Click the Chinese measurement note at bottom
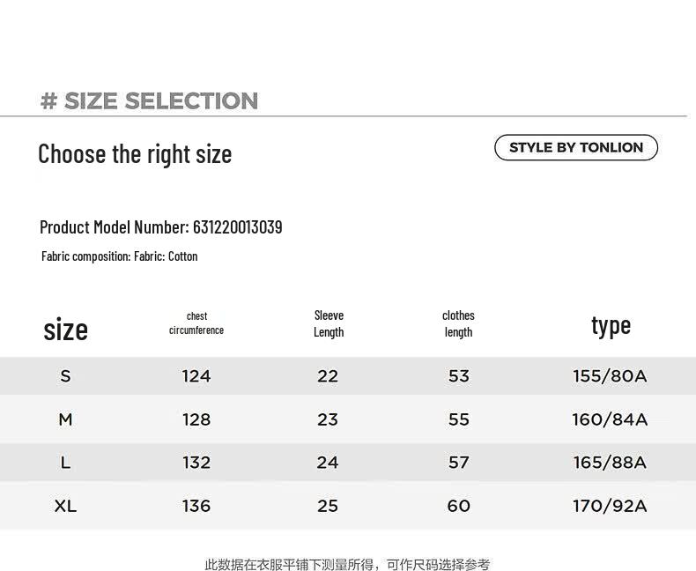The width and height of the screenshot is (696, 571). 347,564
